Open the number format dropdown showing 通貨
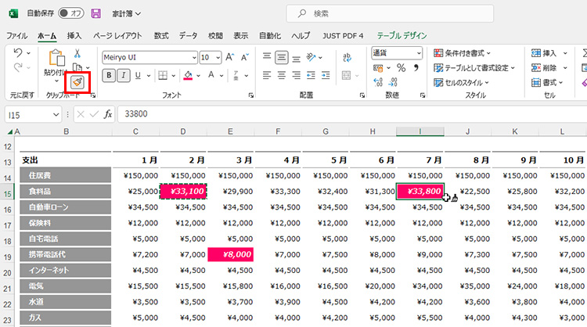 click(x=418, y=52)
